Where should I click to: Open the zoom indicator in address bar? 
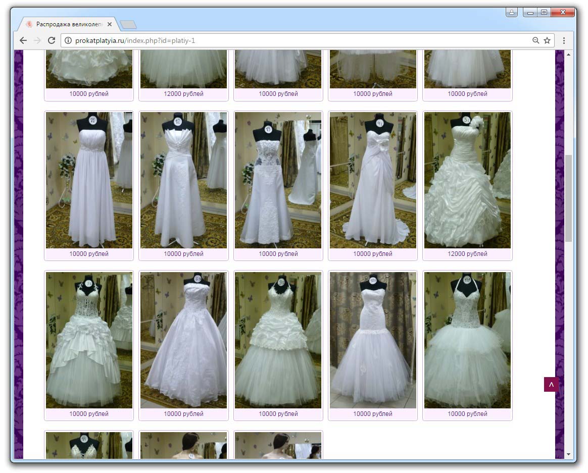[535, 40]
